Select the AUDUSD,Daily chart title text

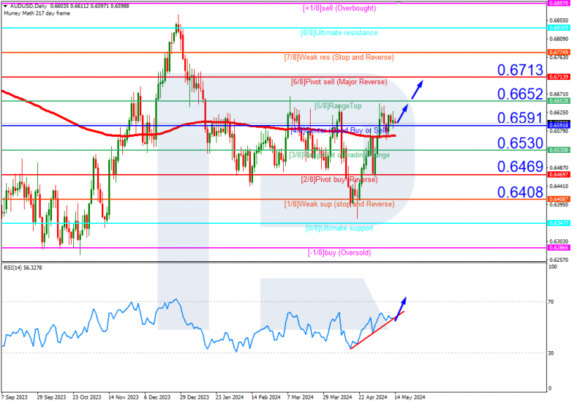29,6
